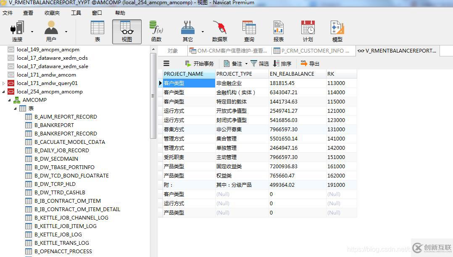The width and height of the screenshot is (453, 257).
Task: Click the Sort (排序) toolbar button
Action: click(282, 64)
